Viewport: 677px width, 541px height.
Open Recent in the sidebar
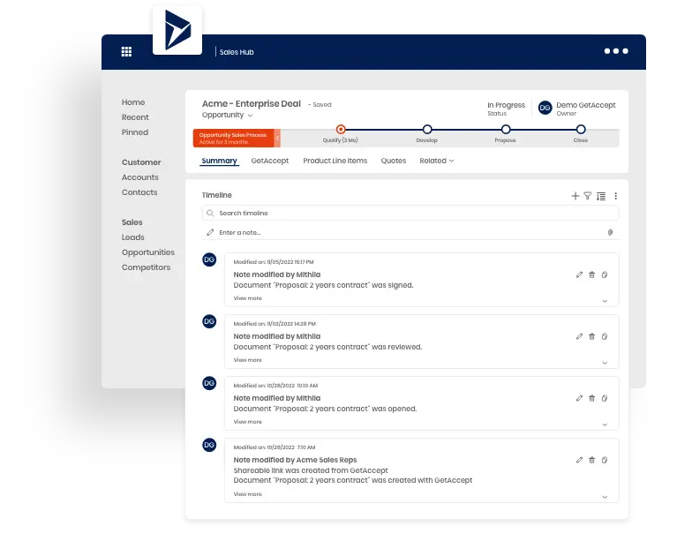pyautogui.click(x=135, y=117)
